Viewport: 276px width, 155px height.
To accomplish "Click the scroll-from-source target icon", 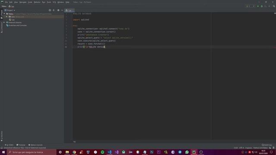I will pyautogui.click(x=50, y=10).
